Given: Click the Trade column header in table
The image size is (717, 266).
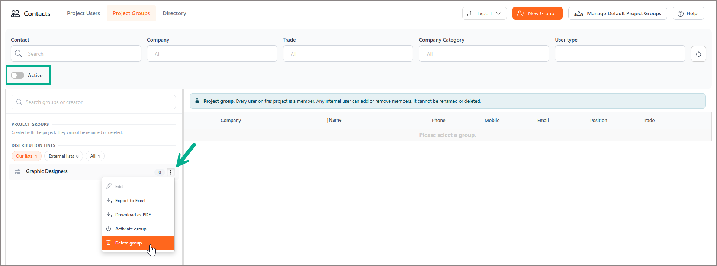Looking at the screenshot, I should [x=649, y=120].
